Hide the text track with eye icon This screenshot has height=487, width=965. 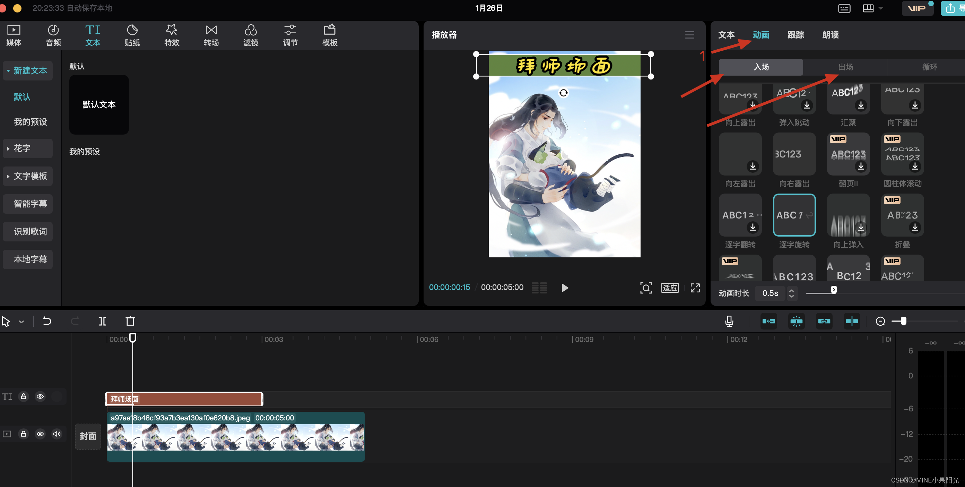pos(40,396)
